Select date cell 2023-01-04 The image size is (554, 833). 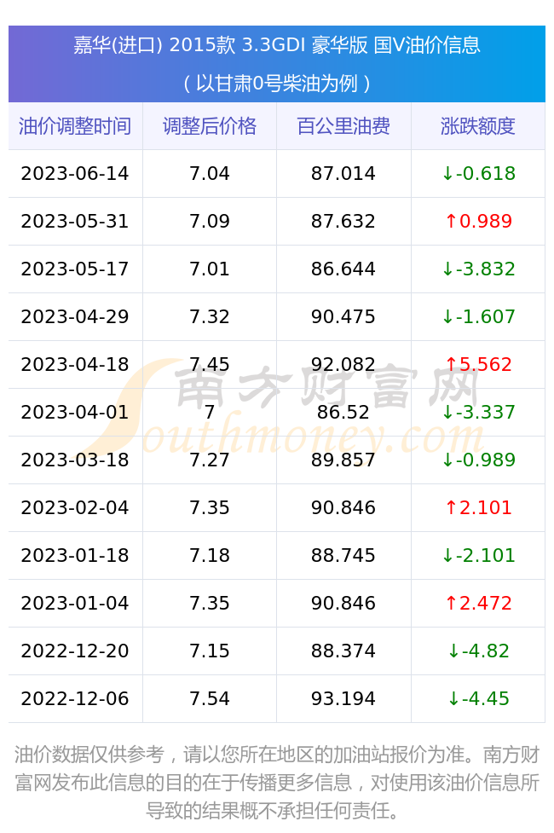click(75, 604)
